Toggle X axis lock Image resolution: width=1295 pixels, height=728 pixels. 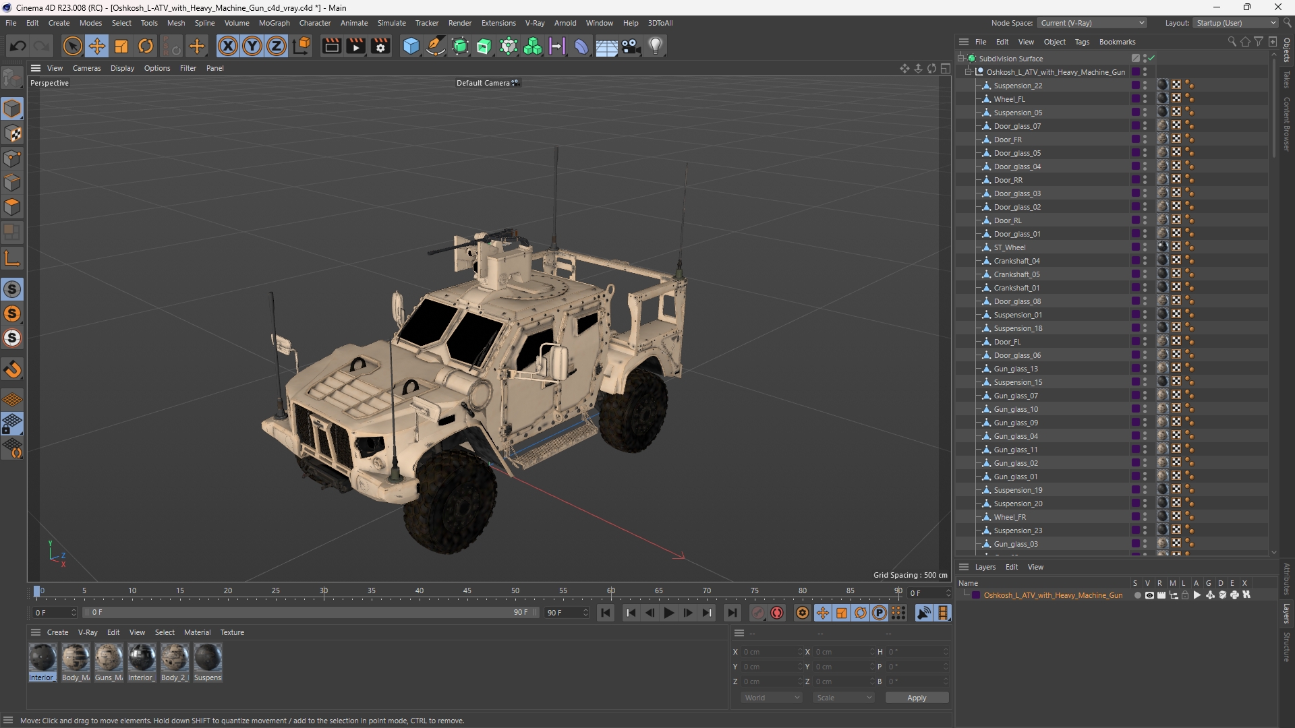(x=228, y=46)
